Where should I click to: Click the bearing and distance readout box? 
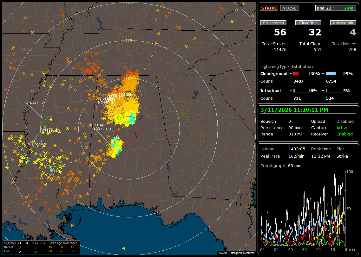(x=336, y=8)
